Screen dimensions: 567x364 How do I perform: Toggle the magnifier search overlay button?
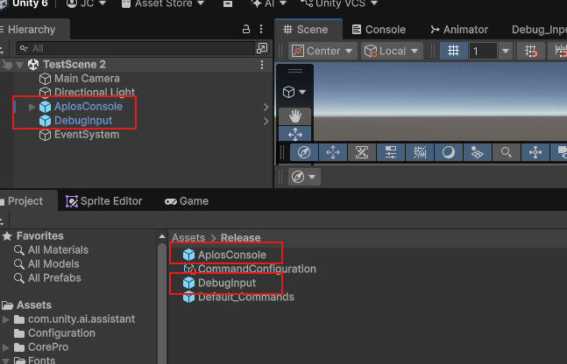tap(507, 152)
